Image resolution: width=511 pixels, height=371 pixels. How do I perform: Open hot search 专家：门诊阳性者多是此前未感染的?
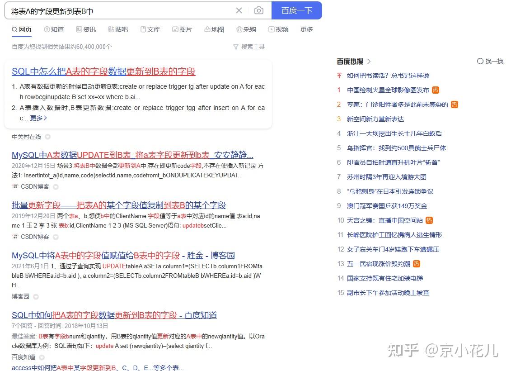397,105
